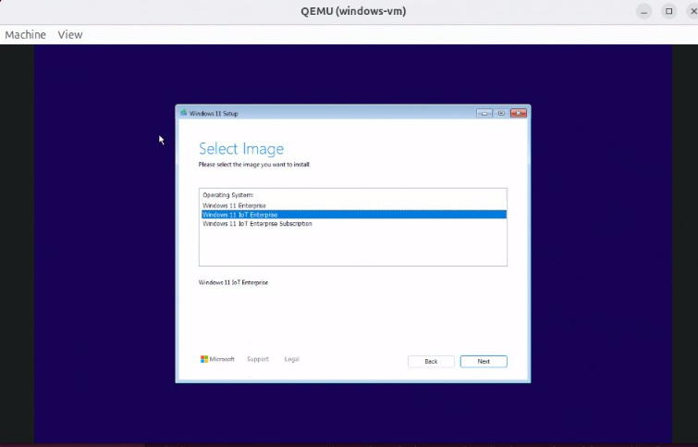
Task: Choose Windows 11 IoT Enterprise Subscription
Action: pos(354,224)
